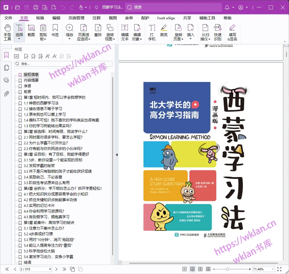
Task: Toggle single page view in status bar
Action: pyautogui.click(x=184, y=269)
